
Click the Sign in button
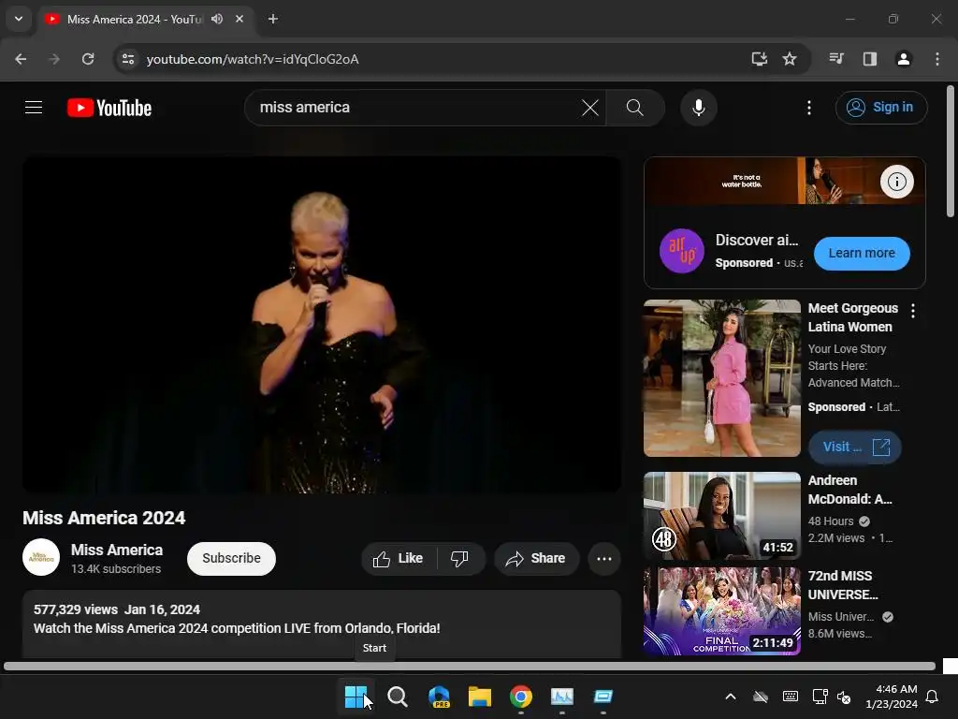pyautogui.click(x=881, y=108)
